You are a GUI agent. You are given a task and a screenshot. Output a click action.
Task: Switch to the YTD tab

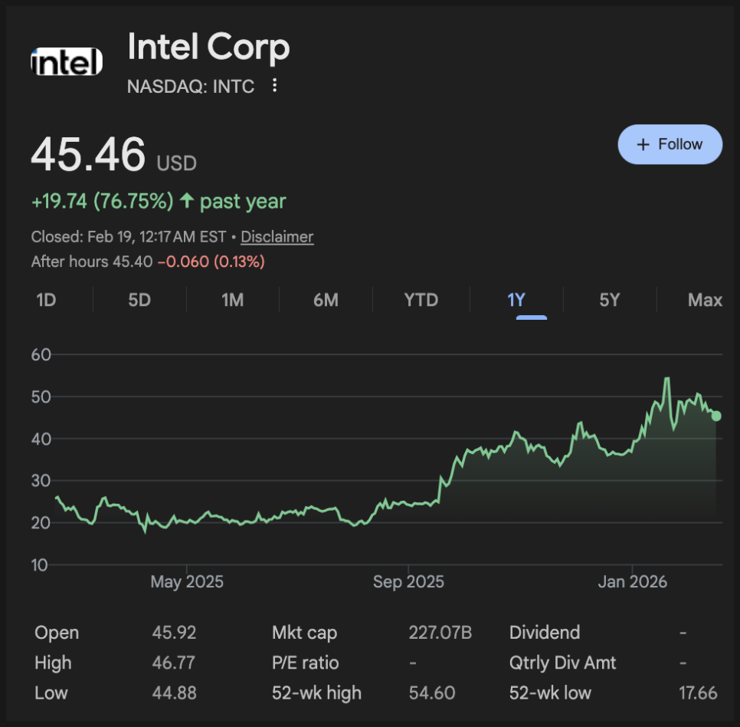tap(421, 300)
